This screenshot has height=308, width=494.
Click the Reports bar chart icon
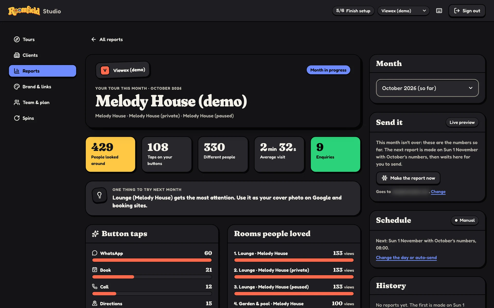pyautogui.click(x=17, y=71)
